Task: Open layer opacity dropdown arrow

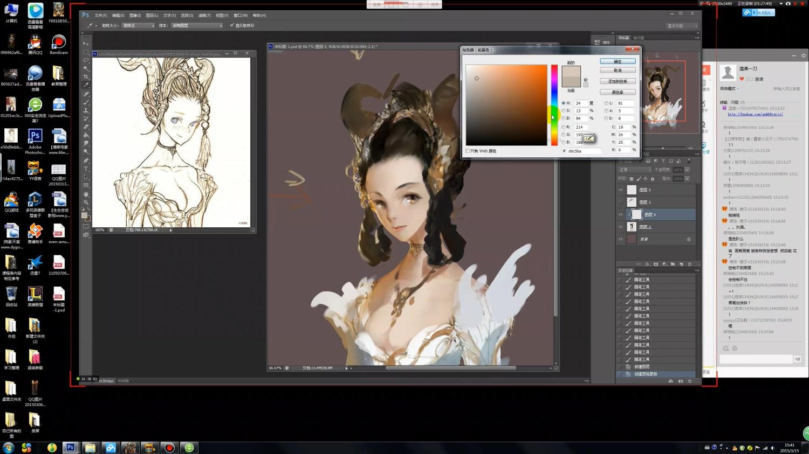Action: 687,170
